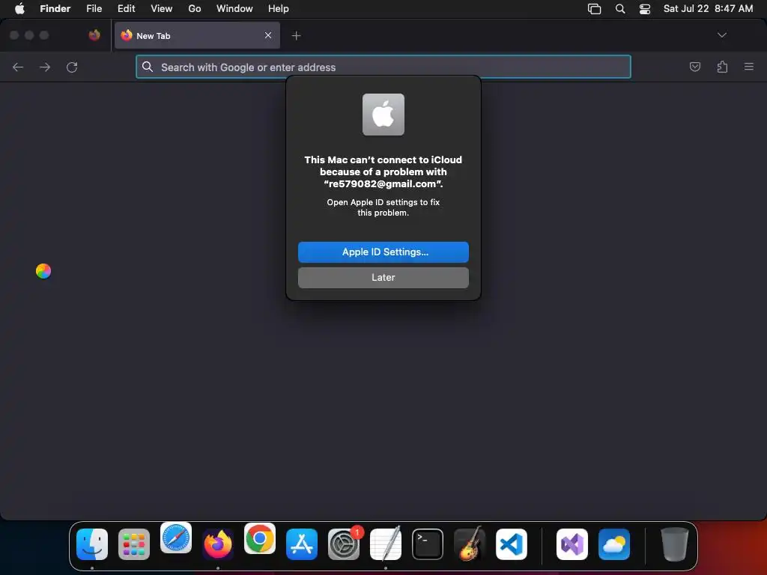This screenshot has height=575, width=767.
Task: Open the App Store from Dock
Action: pyautogui.click(x=302, y=544)
